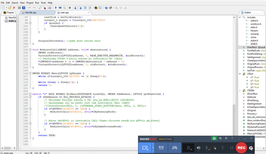The width and height of the screenshot is (266, 154).
Task: Open Find with the magnifier icon
Action: point(40,8)
